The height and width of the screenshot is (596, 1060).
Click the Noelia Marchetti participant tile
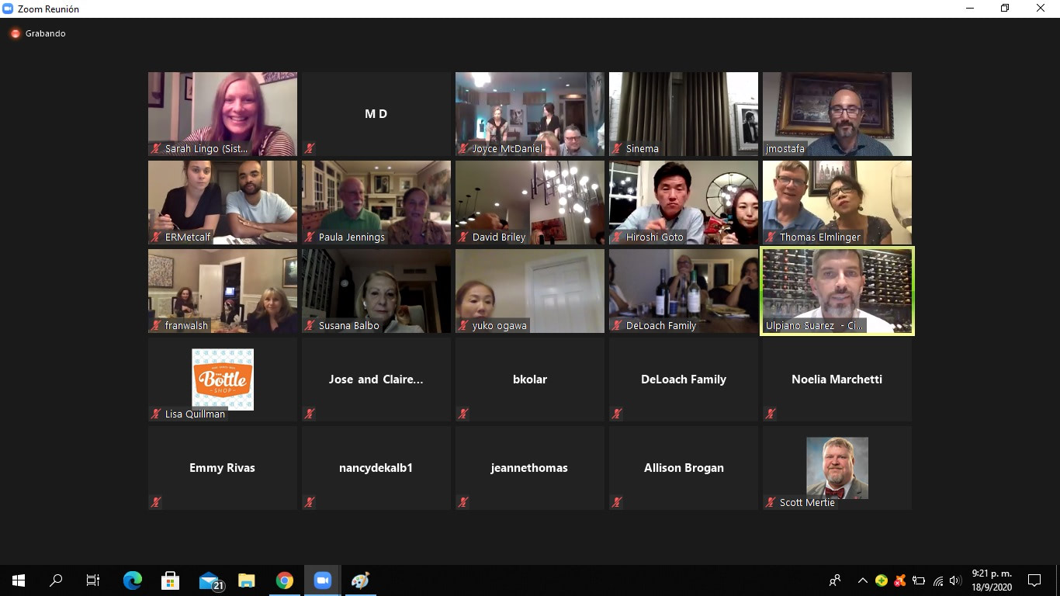pos(837,379)
